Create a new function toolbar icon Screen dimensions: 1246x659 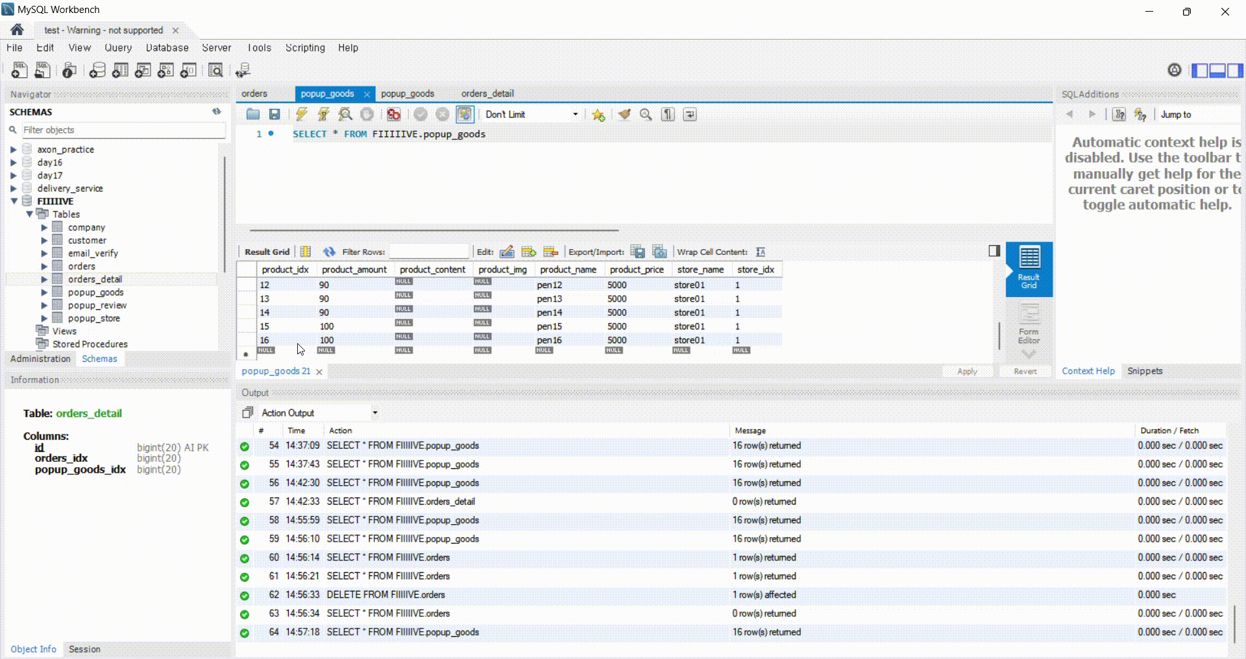coord(188,70)
